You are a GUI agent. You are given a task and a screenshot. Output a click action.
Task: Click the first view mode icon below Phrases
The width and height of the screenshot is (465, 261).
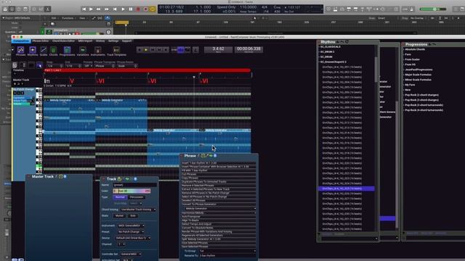15,65
